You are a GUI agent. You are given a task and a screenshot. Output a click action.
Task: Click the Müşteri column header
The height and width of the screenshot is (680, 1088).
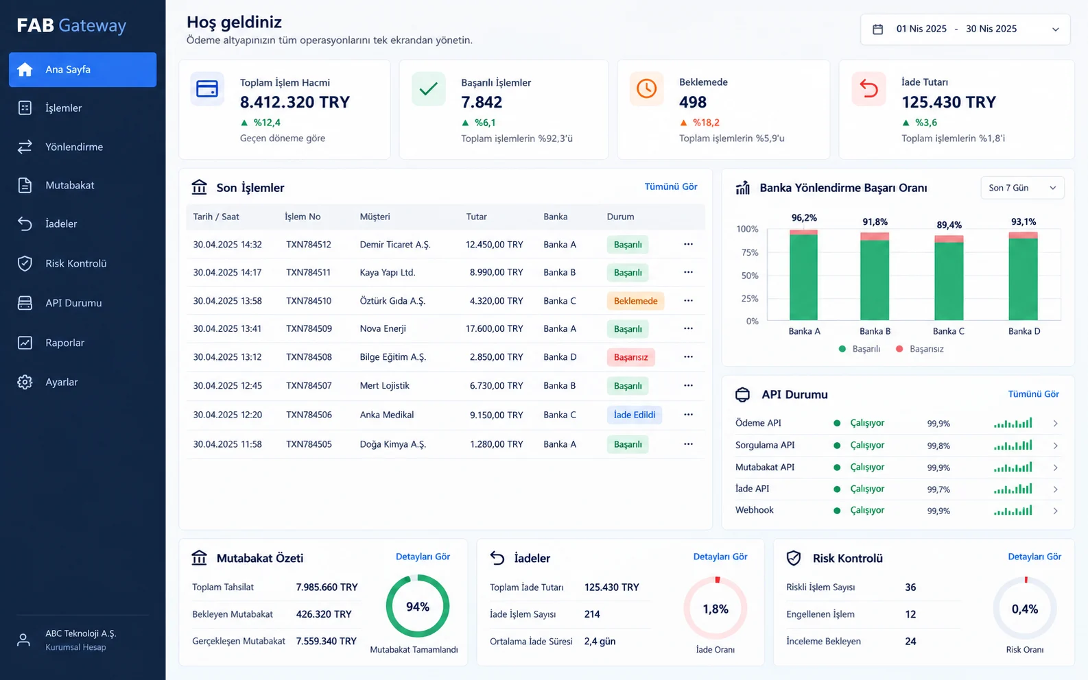pyautogui.click(x=375, y=217)
